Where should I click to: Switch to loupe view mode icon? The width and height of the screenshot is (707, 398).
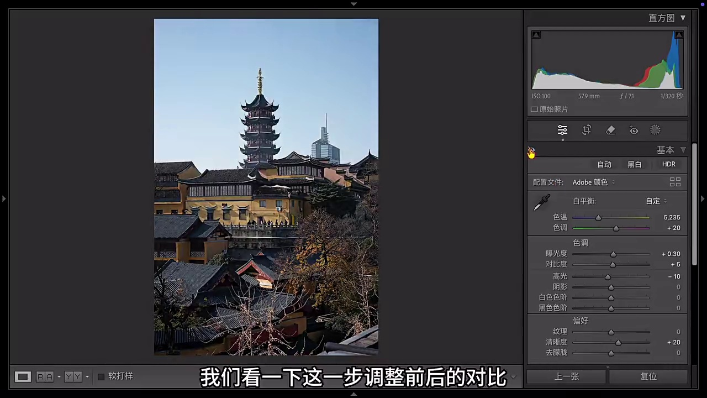23,376
